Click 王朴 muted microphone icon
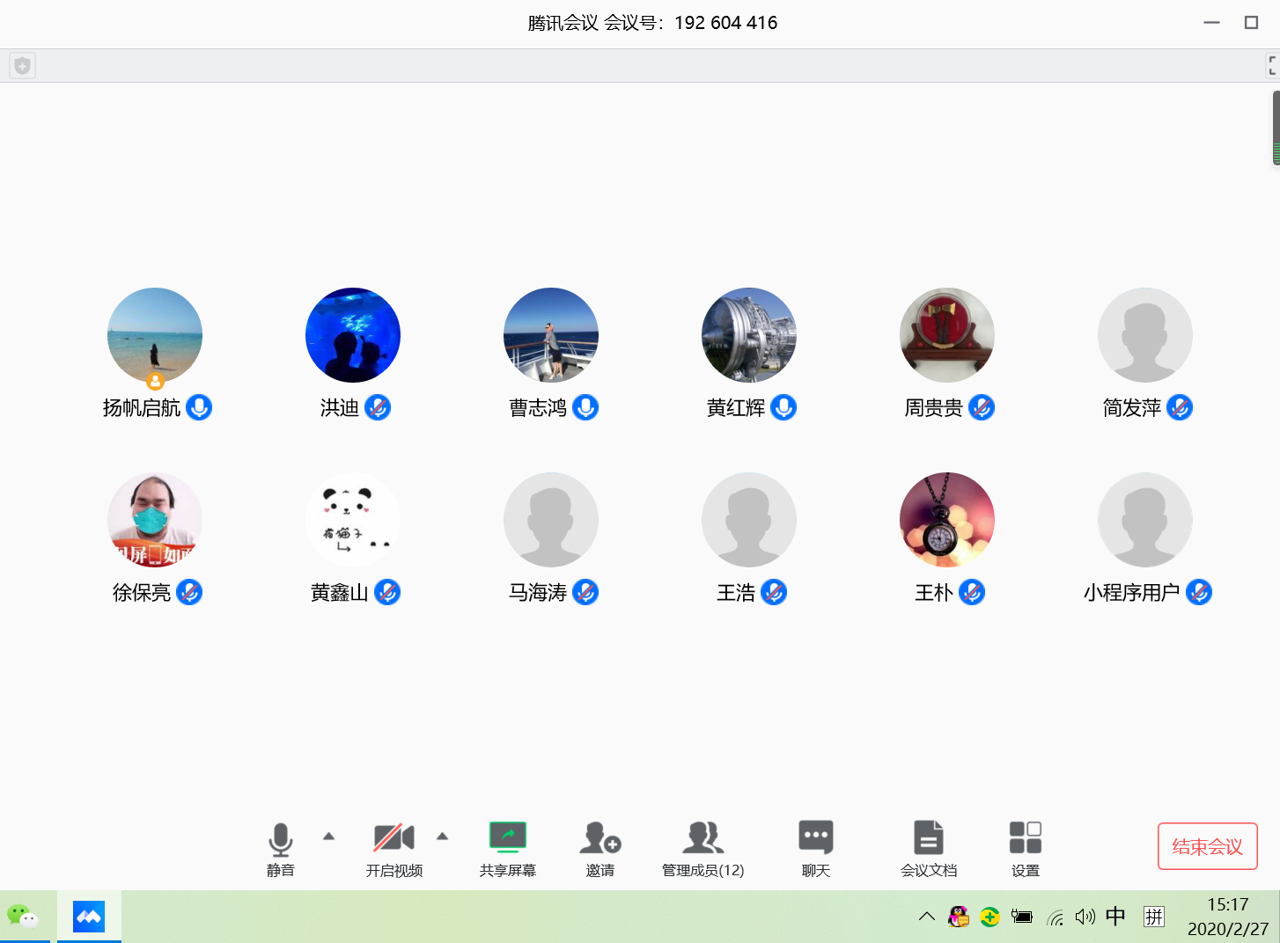 972,592
